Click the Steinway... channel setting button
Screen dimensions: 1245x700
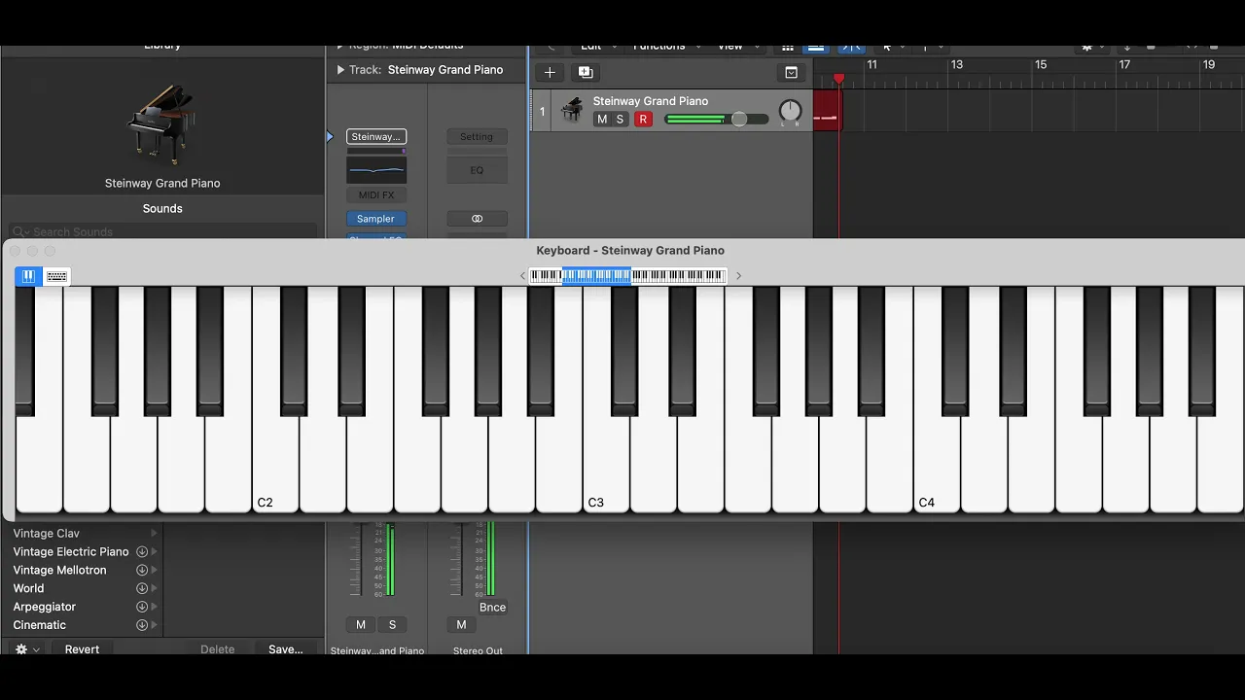pyautogui.click(x=376, y=137)
